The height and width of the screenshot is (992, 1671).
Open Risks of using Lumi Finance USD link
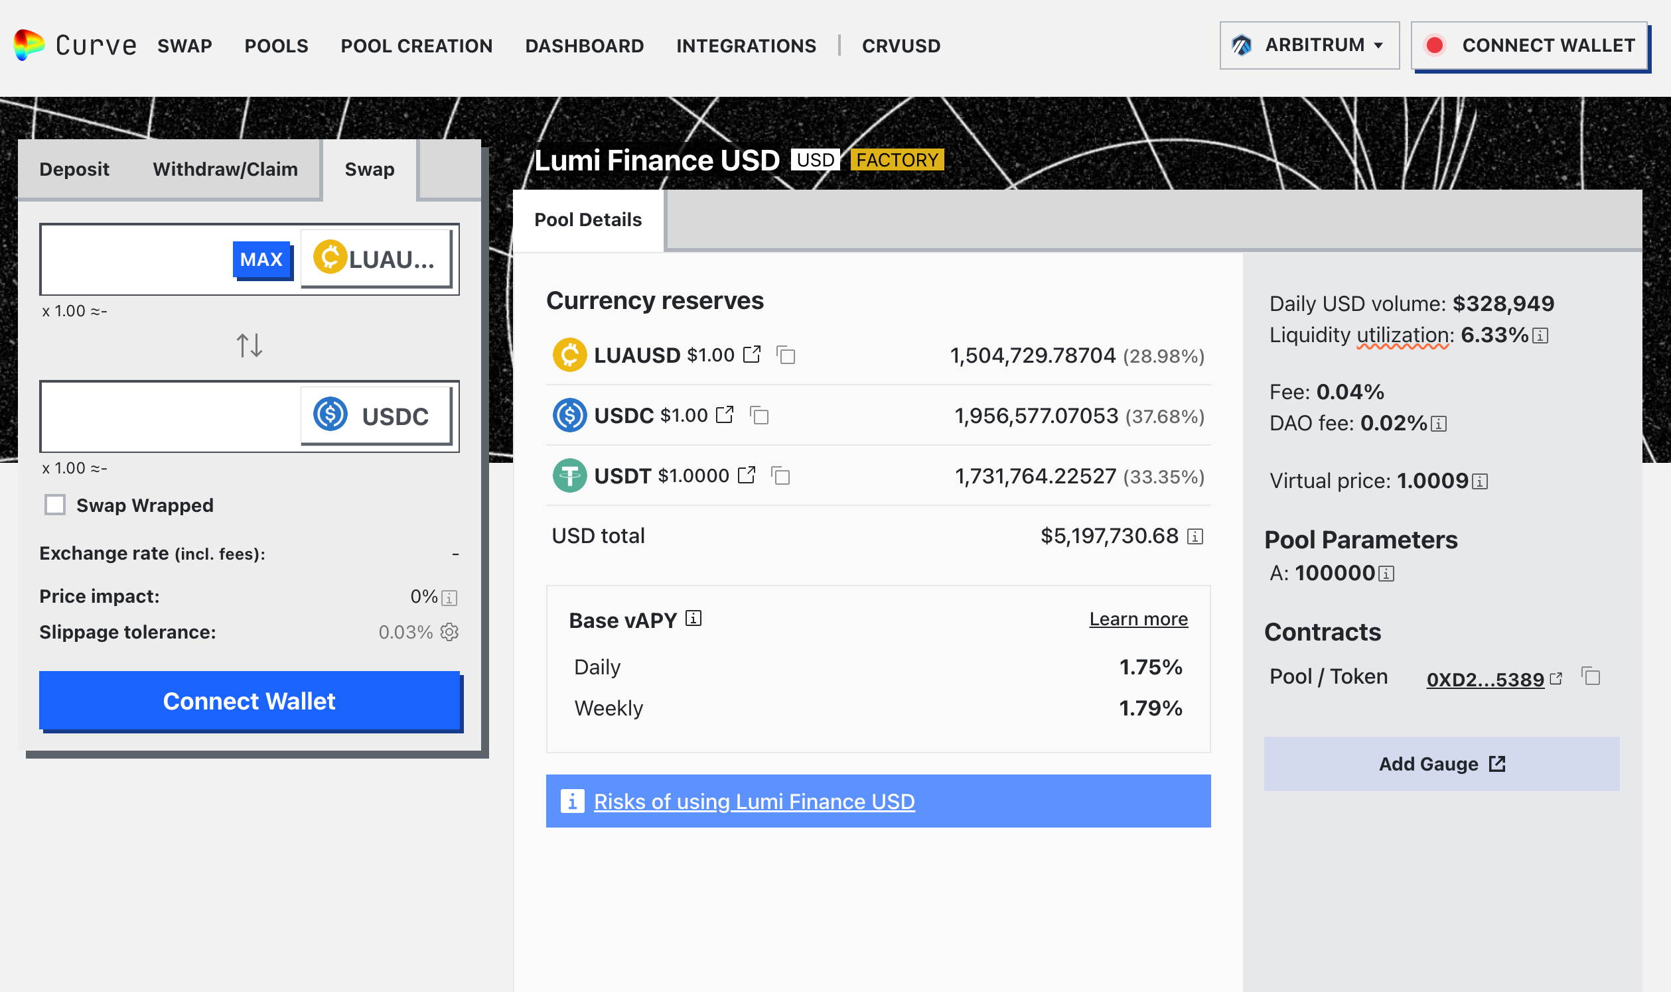click(754, 801)
